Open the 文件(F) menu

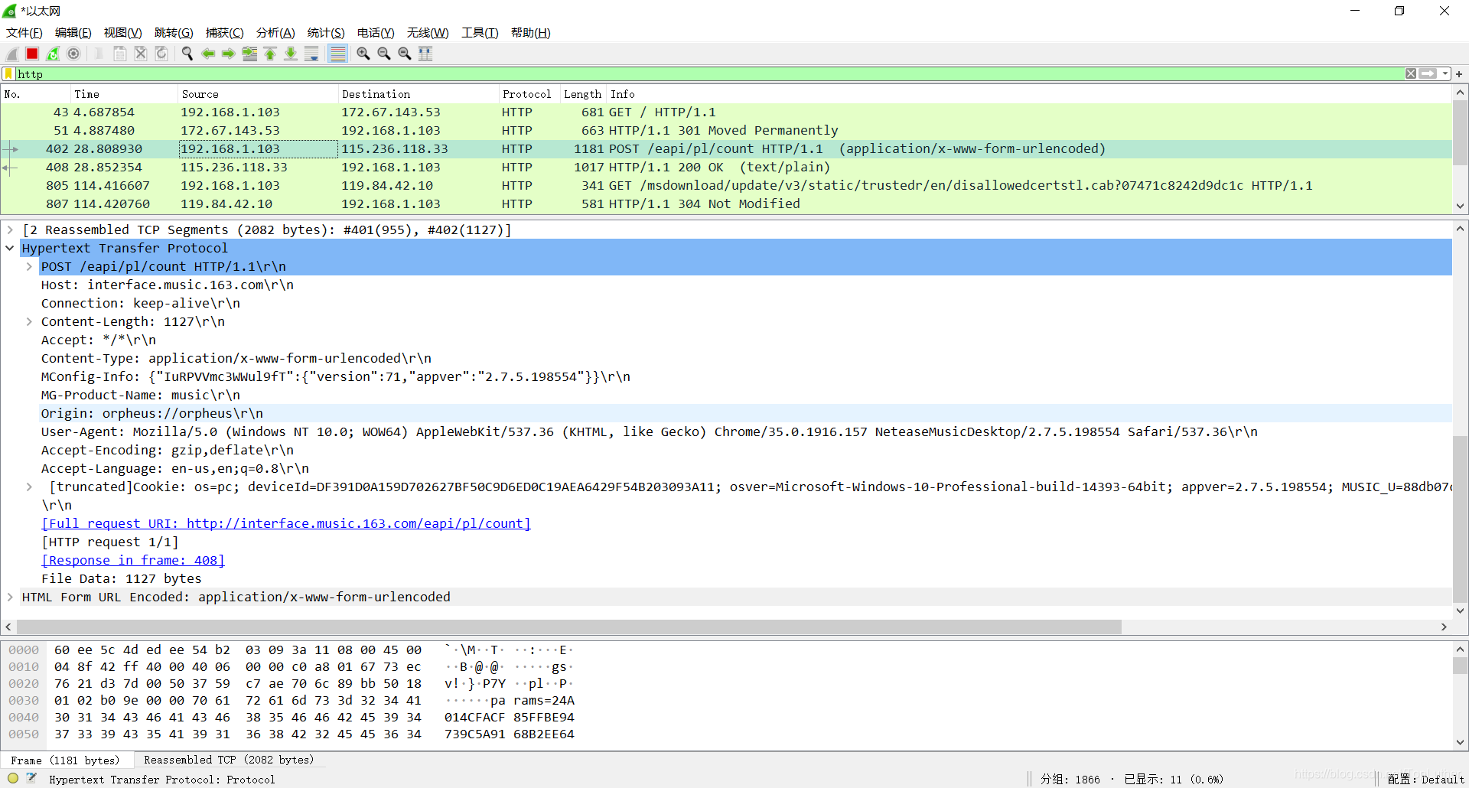pyautogui.click(x=24, y=33)
